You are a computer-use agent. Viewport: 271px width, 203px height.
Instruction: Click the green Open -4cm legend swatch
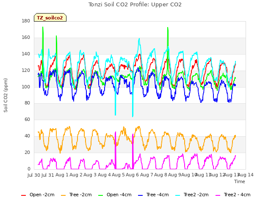coord(100,195)
